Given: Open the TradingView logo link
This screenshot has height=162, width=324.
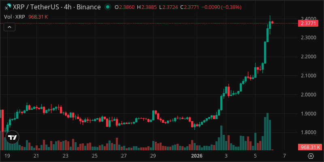Looking at the screenshot, I should pyautogui.click(x=13, y=137).
